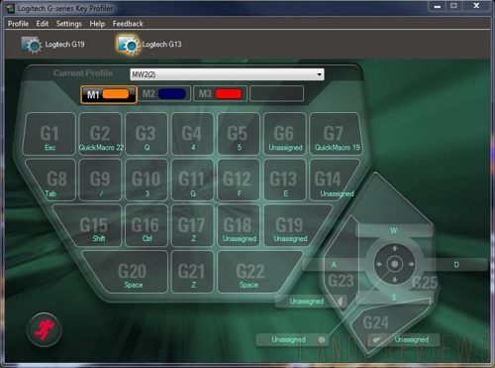This screenshot has width=495, height=368.
Task: Select the Logitech G13 device icon
Action: click(x=128, y=45)
